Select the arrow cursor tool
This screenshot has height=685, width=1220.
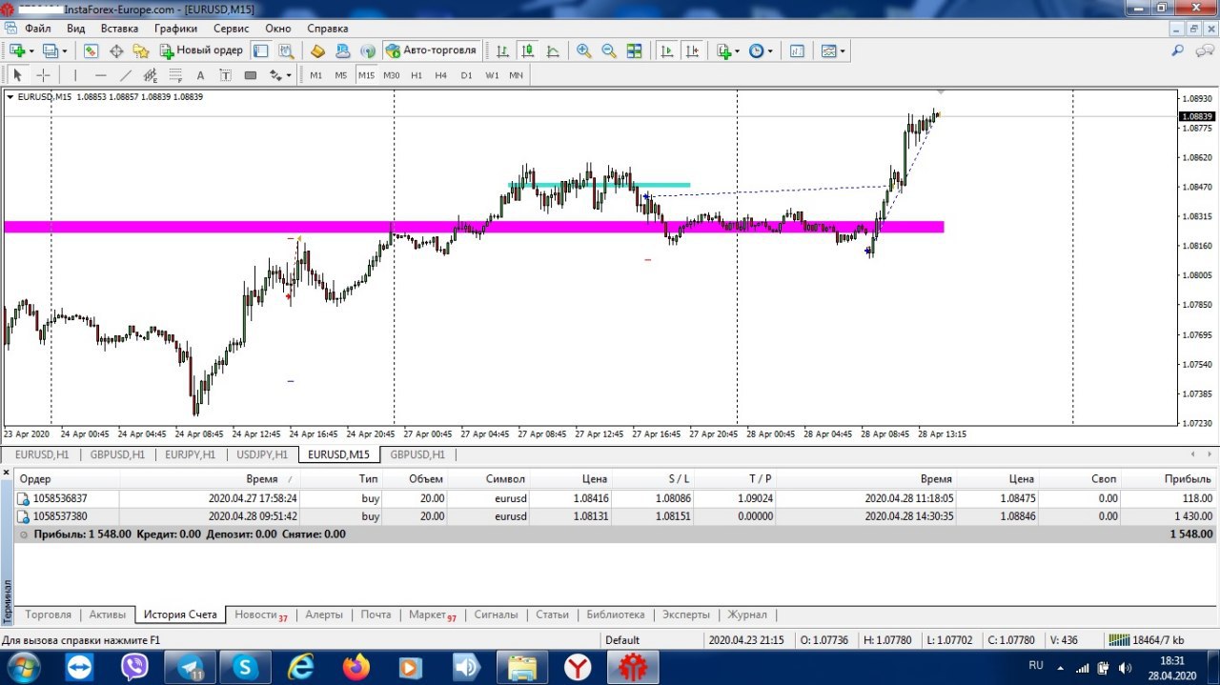pyautogui.click(x=17, y=75)
